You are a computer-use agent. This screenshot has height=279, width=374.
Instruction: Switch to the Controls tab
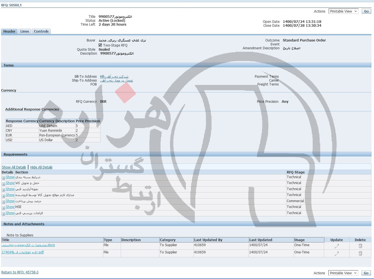[x=41, y=31]
